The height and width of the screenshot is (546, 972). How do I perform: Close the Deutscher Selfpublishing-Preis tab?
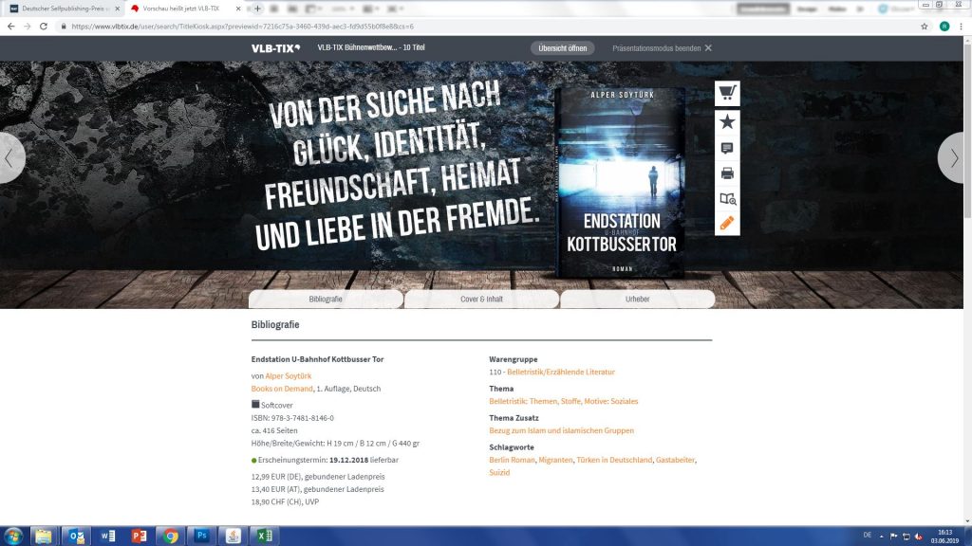[x=117, y=9]
